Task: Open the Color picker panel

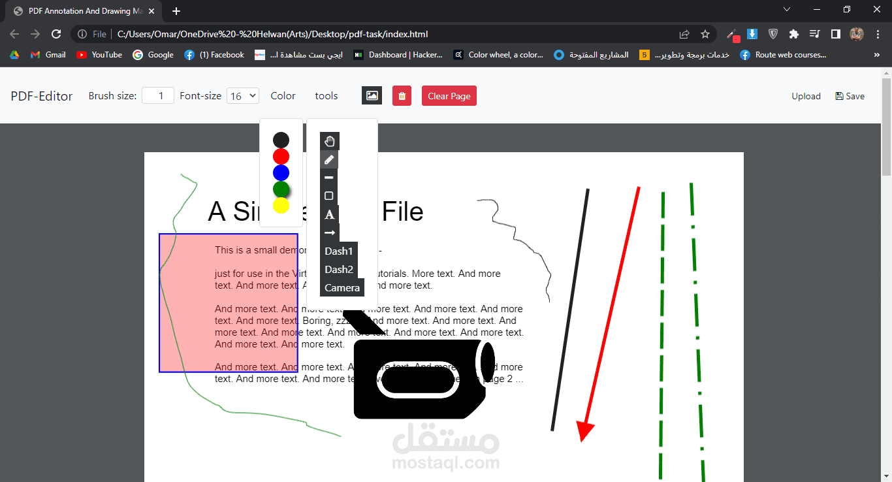Action: pos(283,95)
